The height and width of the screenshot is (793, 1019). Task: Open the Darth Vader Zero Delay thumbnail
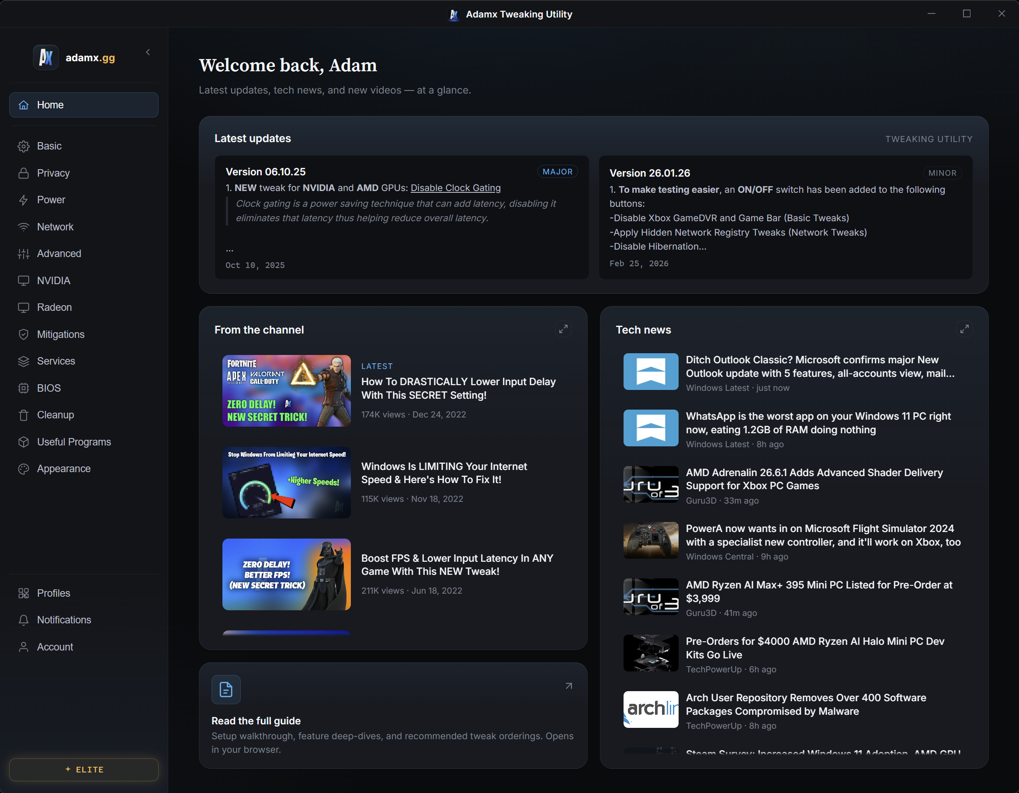pos(287,574)
